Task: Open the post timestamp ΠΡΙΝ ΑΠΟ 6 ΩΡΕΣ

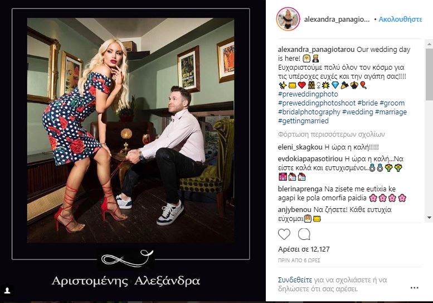Action: pyautogui.click(x=299, y=260)
